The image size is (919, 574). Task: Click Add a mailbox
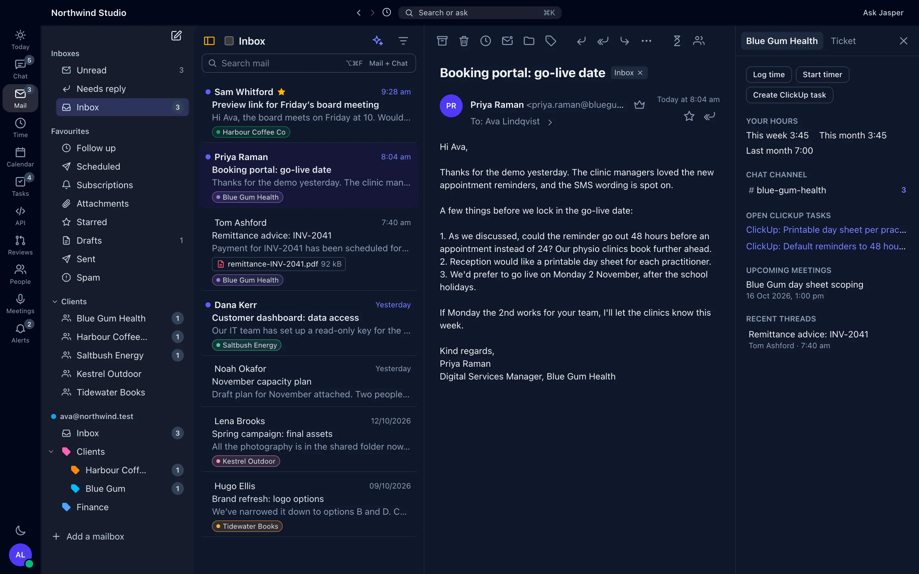[x=88, y=536]
